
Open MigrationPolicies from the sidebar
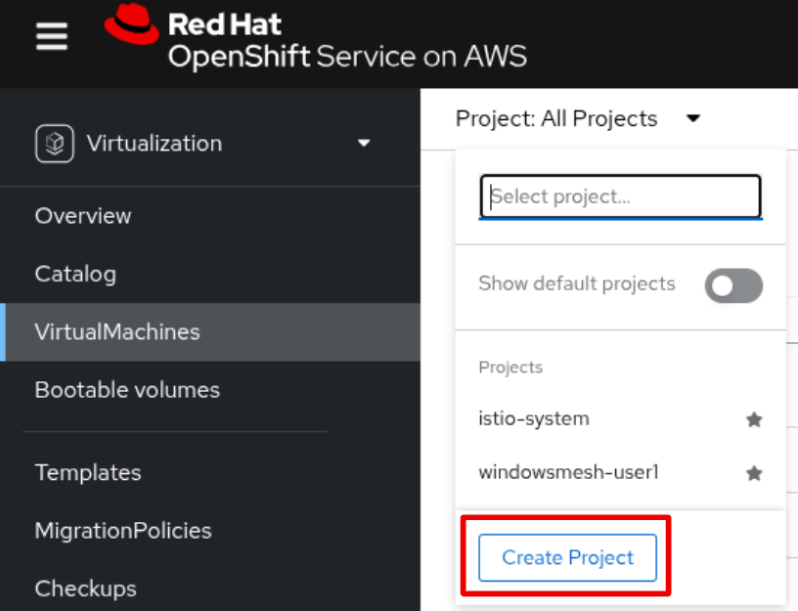(x=123, y=531)
